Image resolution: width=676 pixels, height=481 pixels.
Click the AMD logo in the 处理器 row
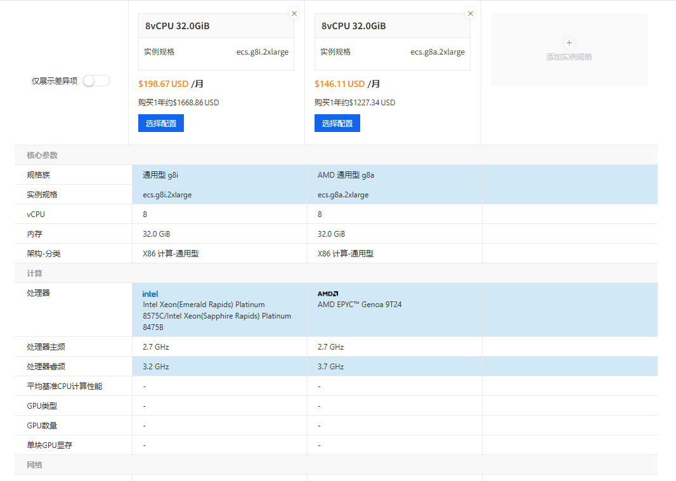tap(328, 294)
